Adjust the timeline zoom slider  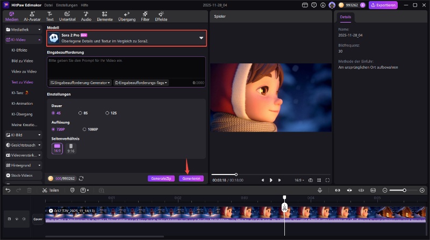tap(404, 190)
